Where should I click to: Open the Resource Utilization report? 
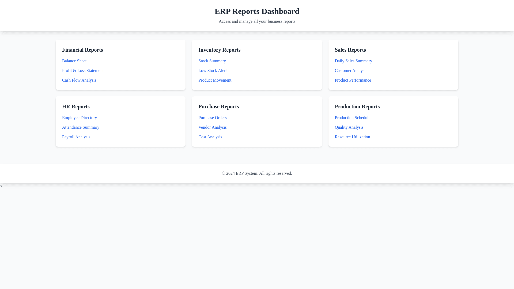[x=352, y=137]
